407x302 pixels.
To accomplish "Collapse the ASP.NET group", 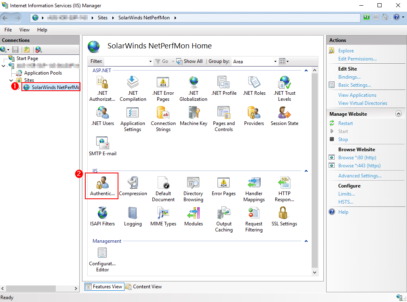I will click(306, 71).
